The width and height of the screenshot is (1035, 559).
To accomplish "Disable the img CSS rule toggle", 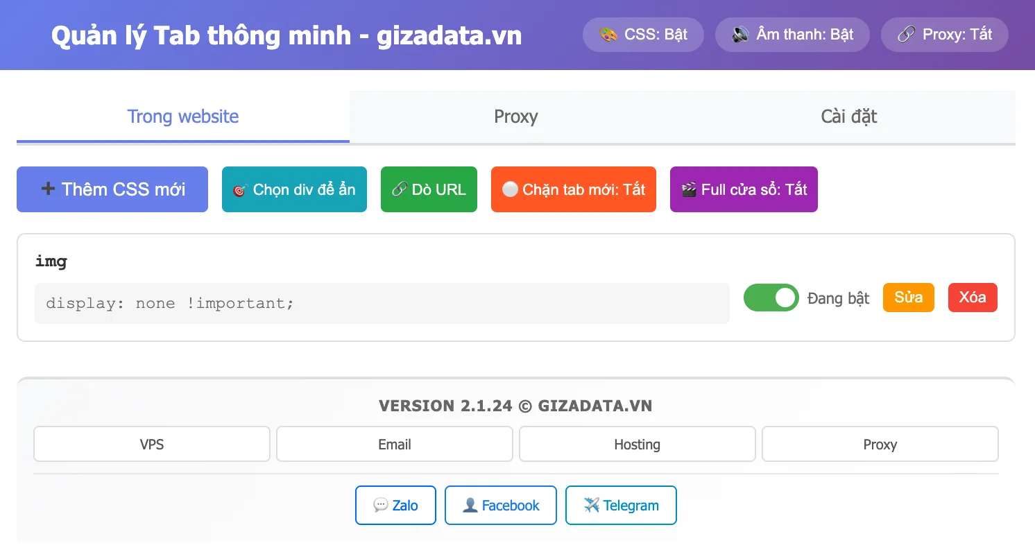I will 771,298.
